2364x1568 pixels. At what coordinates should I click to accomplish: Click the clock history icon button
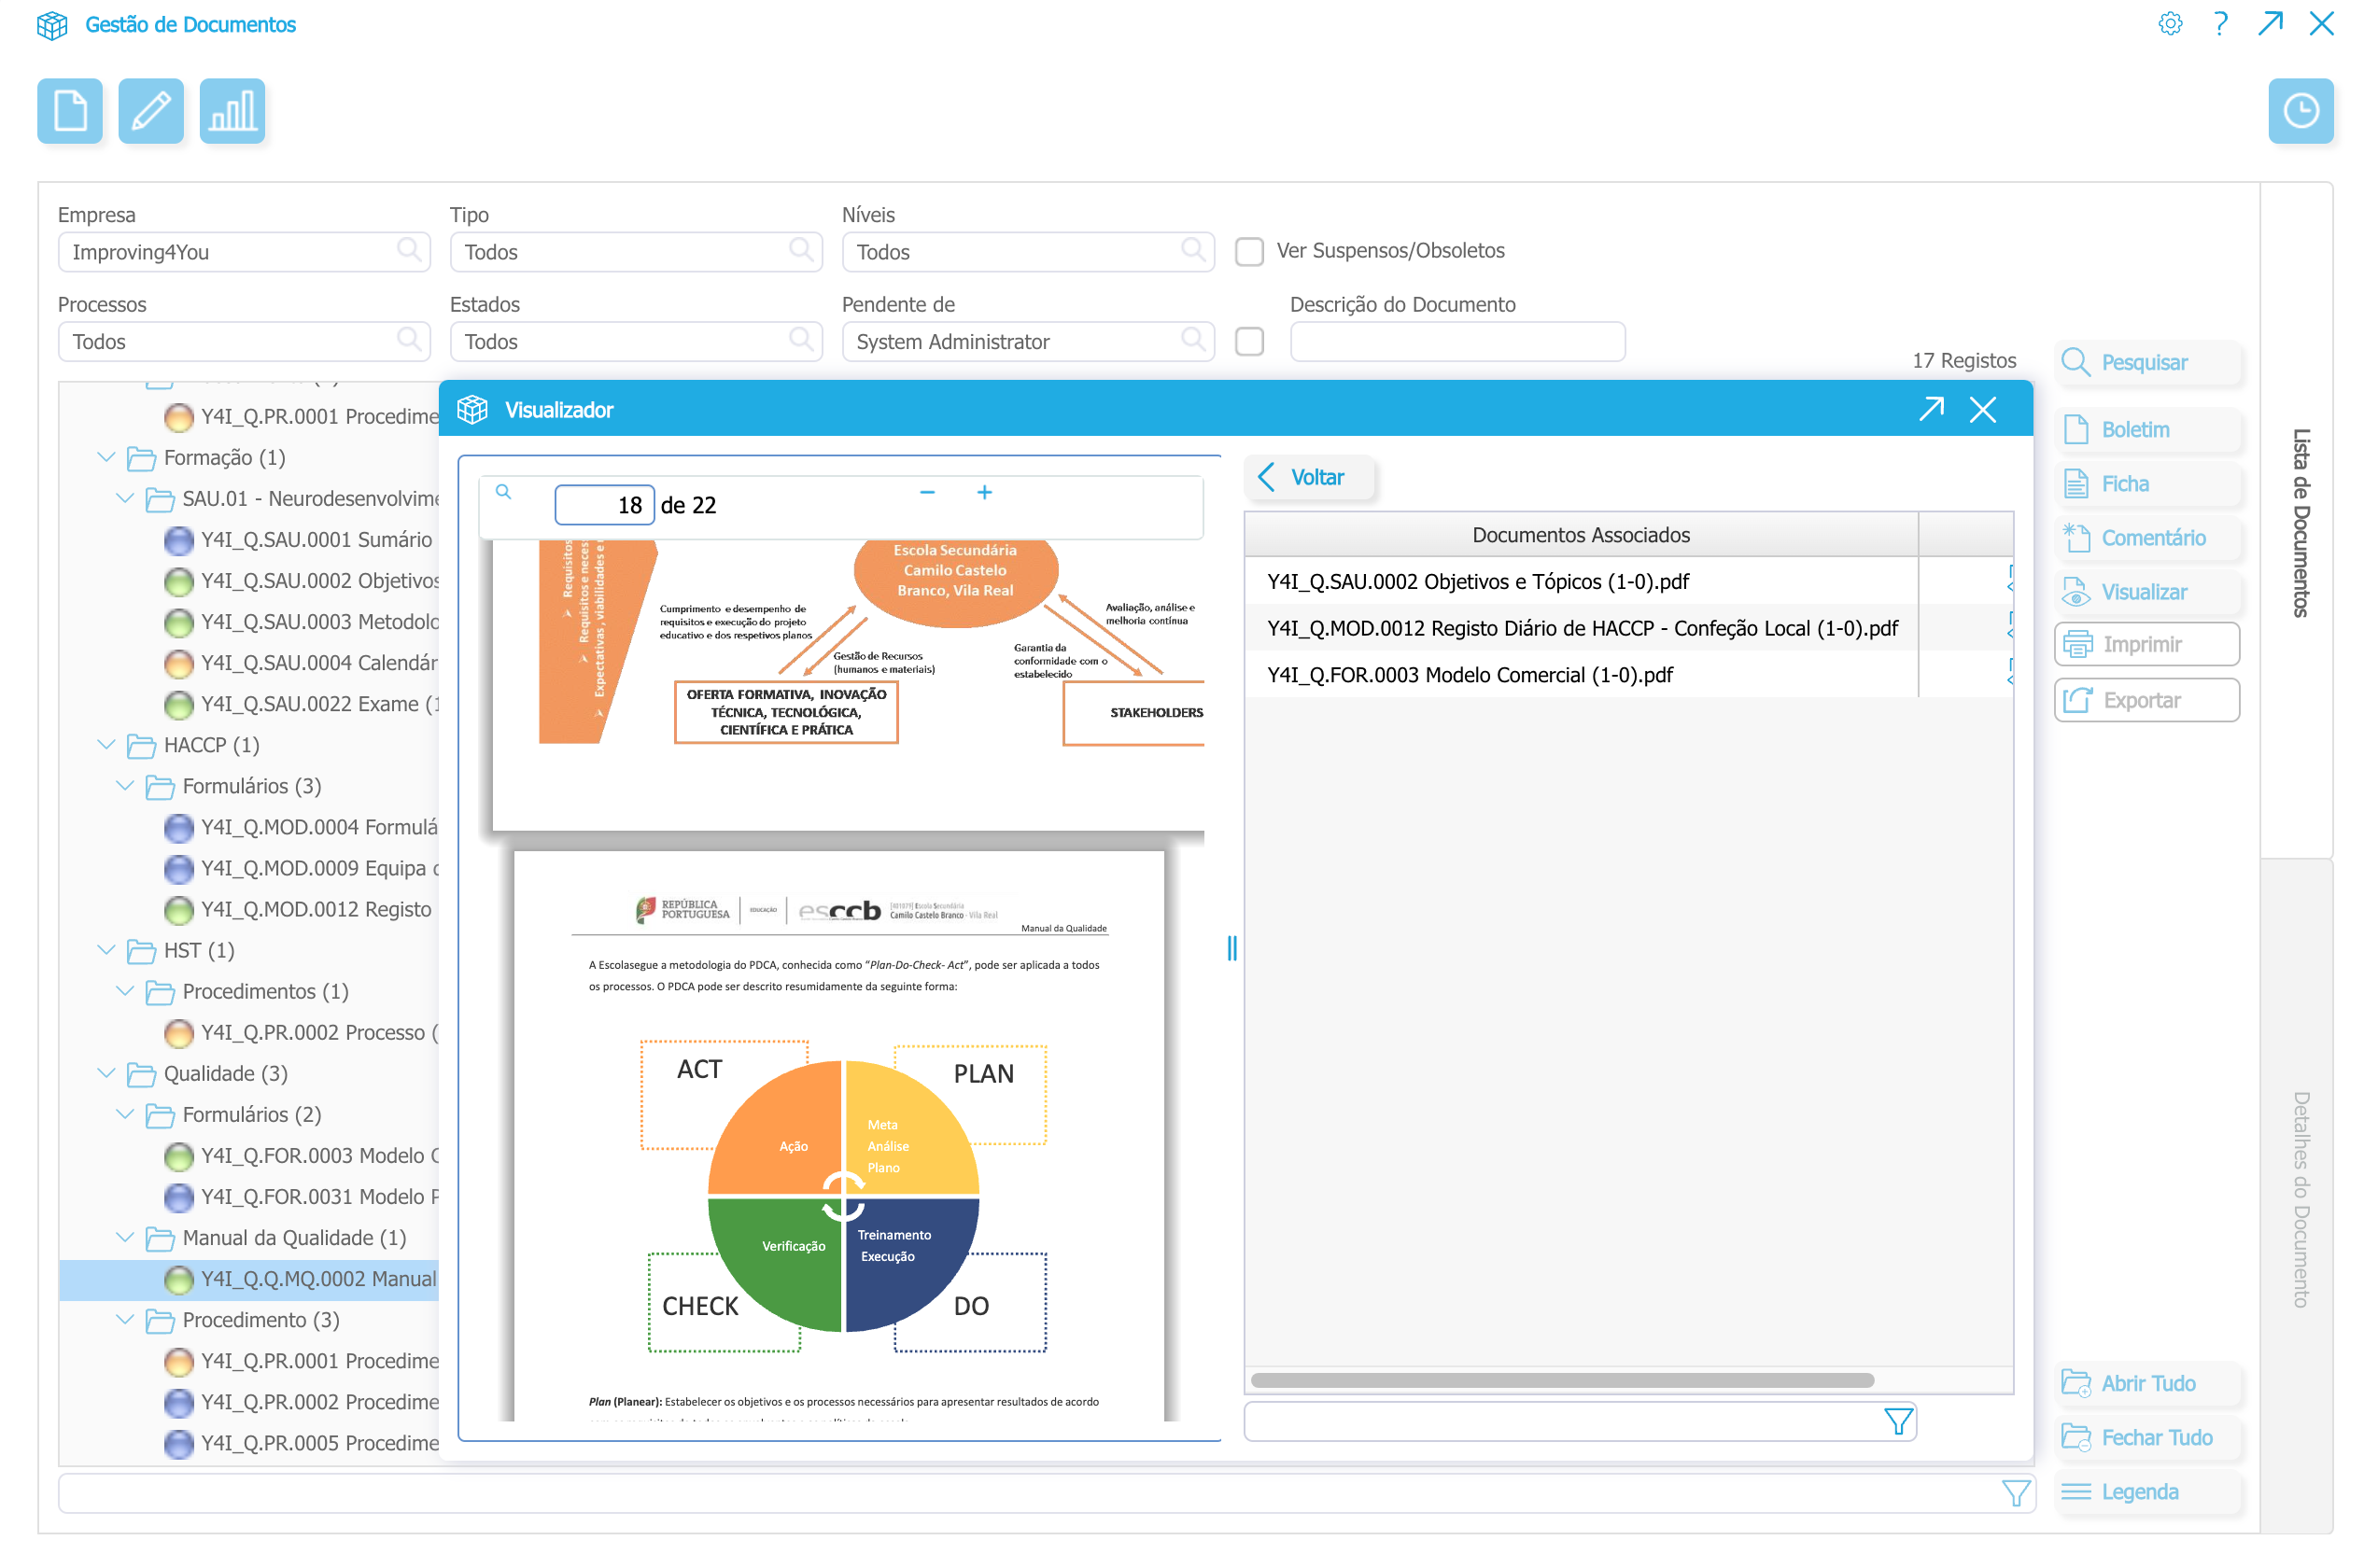pyautogui.click(x=2299, y=110)
